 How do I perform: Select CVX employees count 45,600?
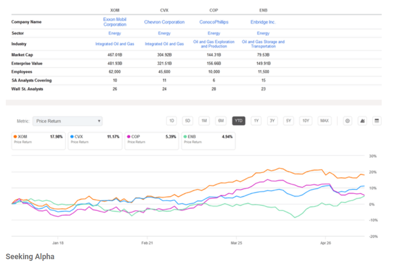click(164, 72)
